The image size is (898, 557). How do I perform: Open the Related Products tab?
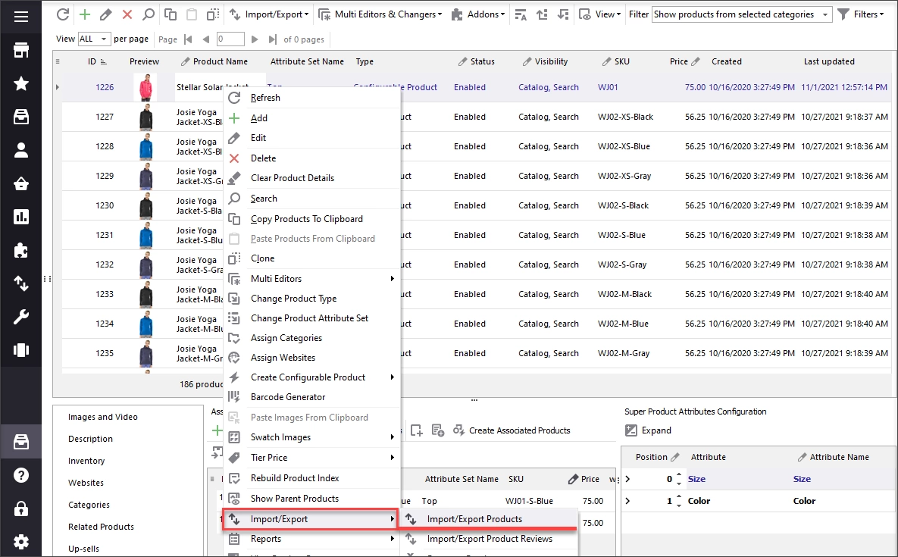tap(101, 527)
